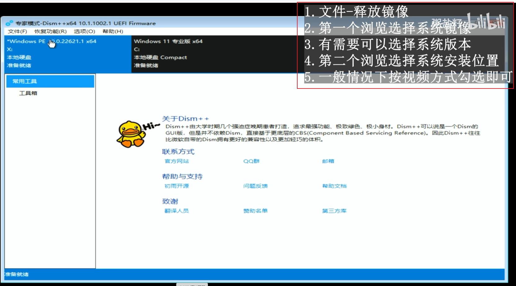The height and width of the screenshot is (286, 516).
Task: Collapse the 常用工具 sidebar category
Action: 50,81
